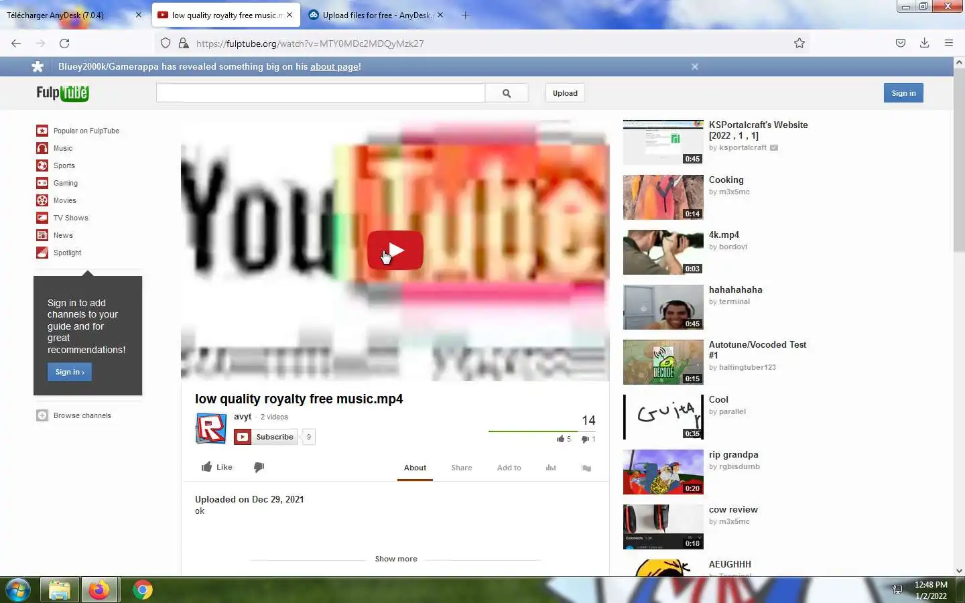Viewport: 965px width, 603px height.
Task: Open KSPortalcraft's Website video thumbnail
Action: [x=663, y=142]
